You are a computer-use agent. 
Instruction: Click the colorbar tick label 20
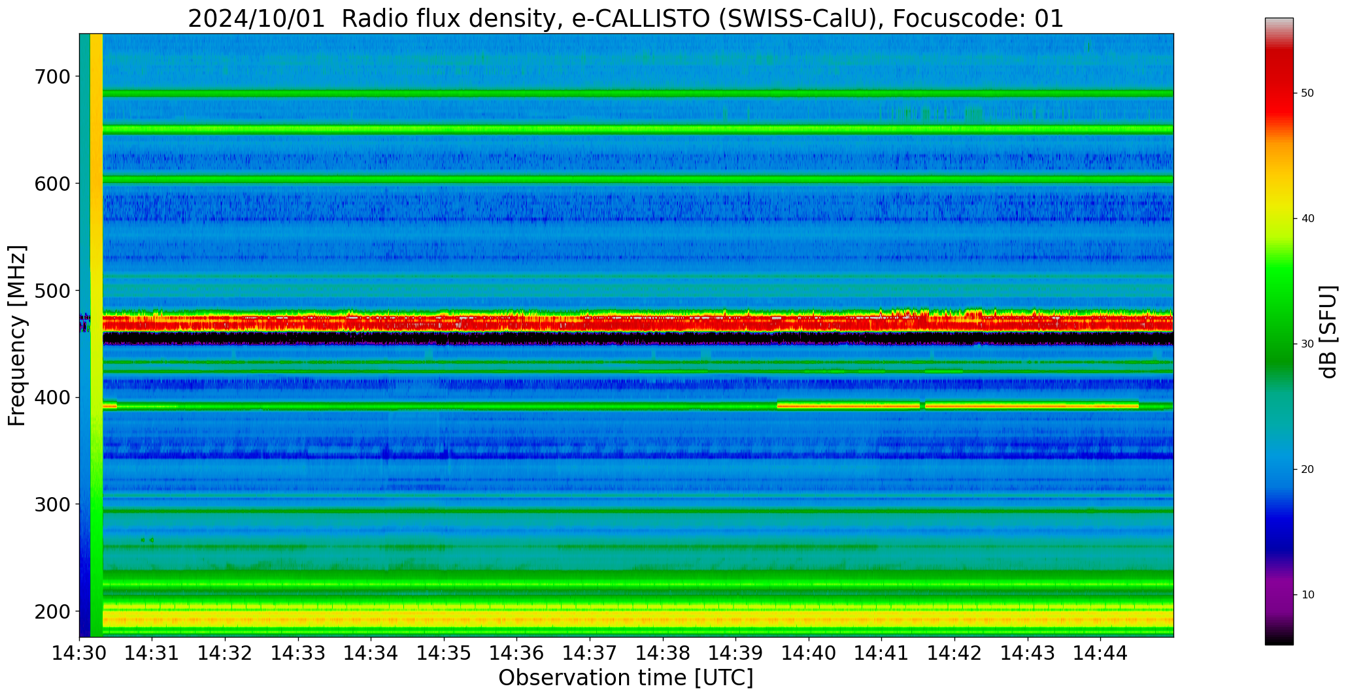[1308, 470]
